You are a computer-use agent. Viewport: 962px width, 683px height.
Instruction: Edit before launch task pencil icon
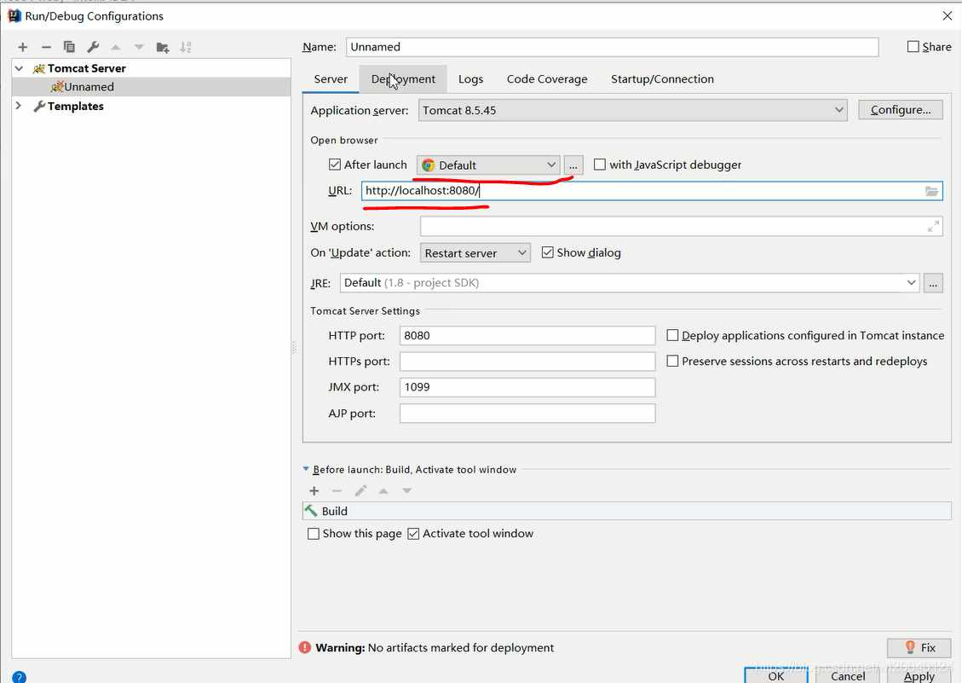click(360, 491)
